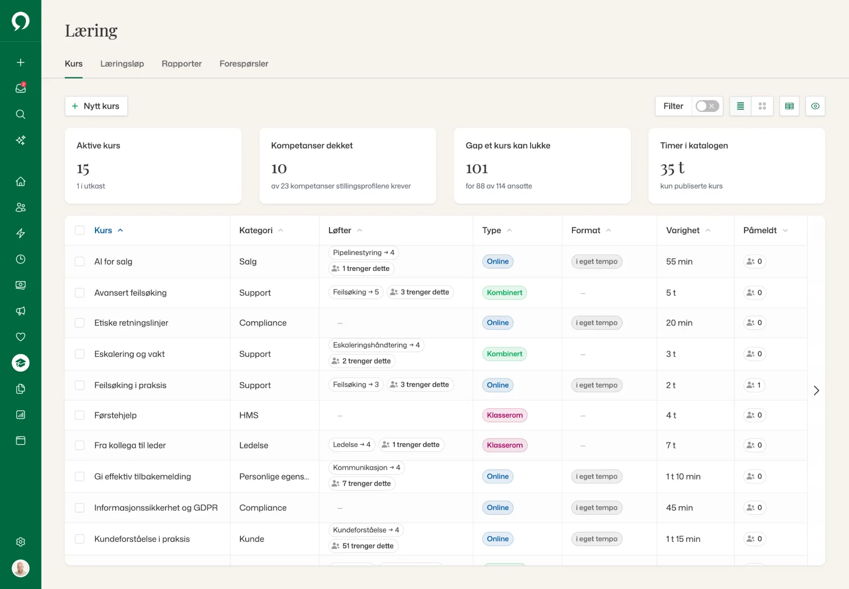849x589 pixels.
Task: Open the inbox icon with notification badge
Action: tap(21, 88)
